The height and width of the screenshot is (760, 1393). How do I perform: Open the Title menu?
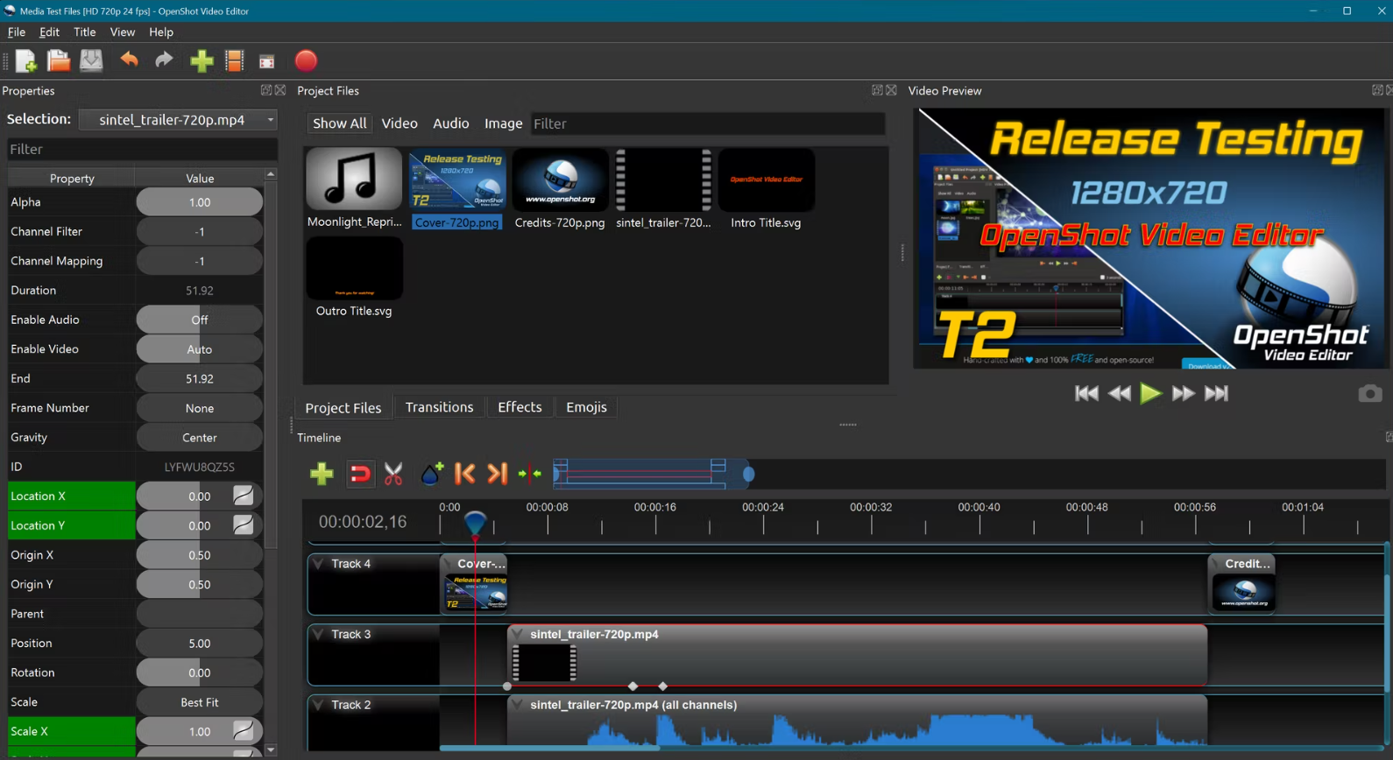pyautogui.click(x=84, y=32)
